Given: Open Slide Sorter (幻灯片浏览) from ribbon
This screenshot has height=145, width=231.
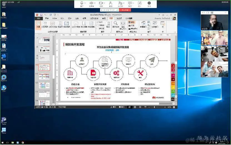Looking at the screenshot, I should (53, 25).
